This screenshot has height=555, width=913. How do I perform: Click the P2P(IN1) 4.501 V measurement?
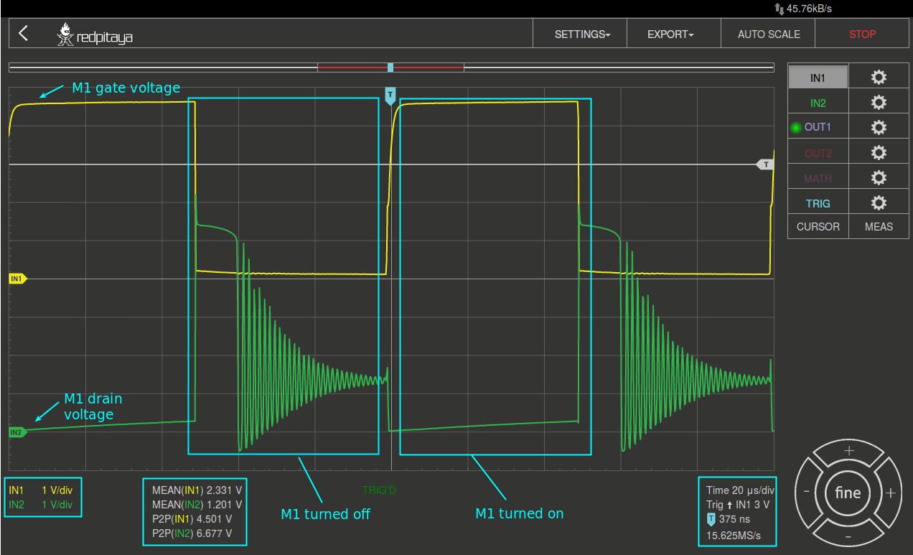(192, 518)
